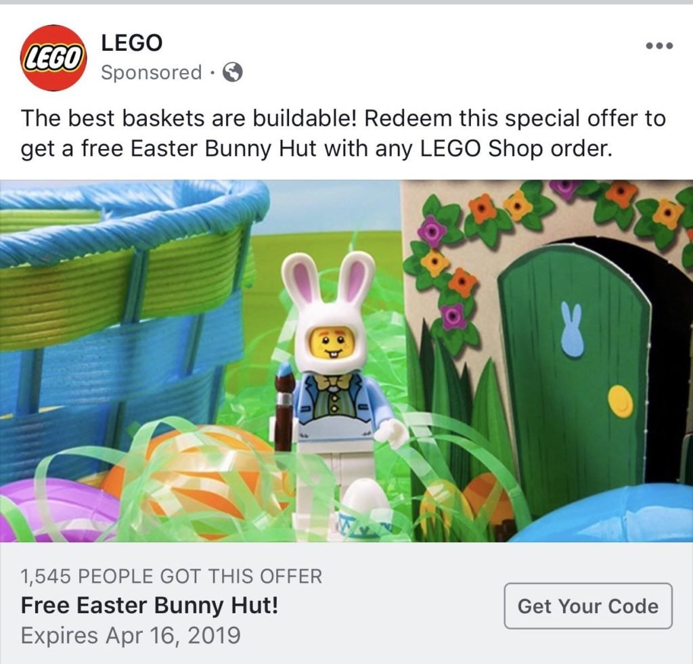
Task: Click the Easter bunny ad image
Action: click(x=346, y=361)
